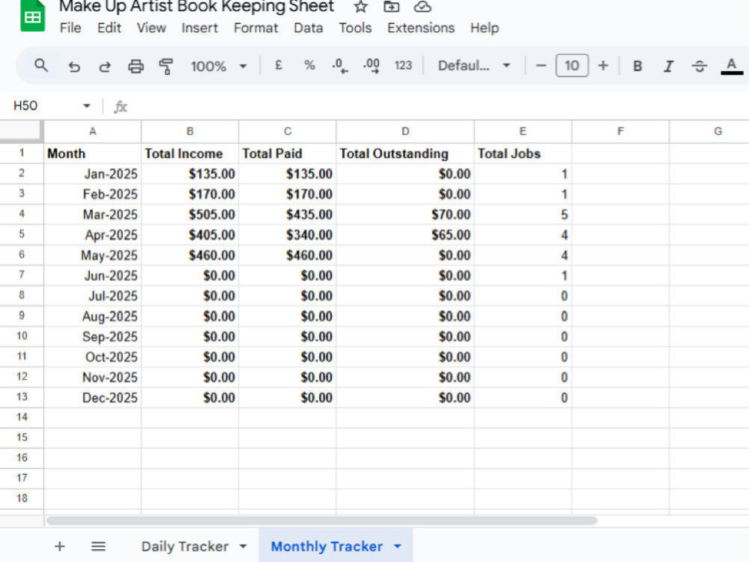
Task: Open the Insert menu
Action: (x=200, y=28)
